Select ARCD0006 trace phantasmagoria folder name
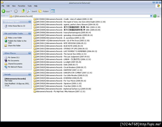 [63, 32]
